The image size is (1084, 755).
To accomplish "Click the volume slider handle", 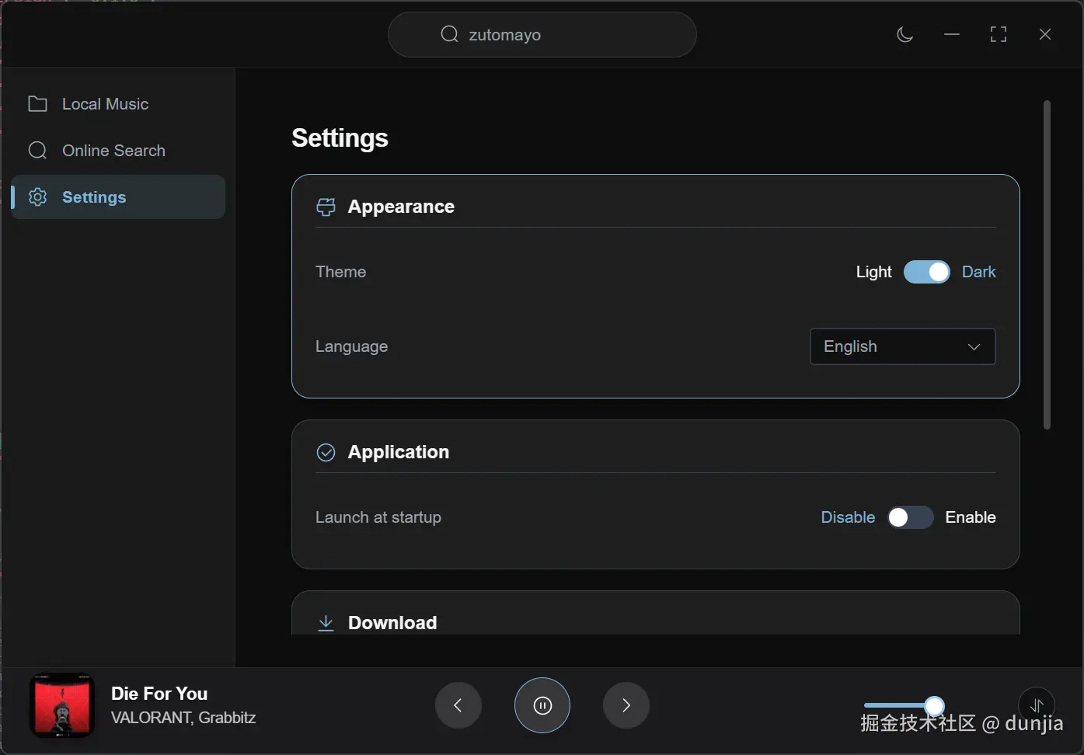I will point(935,705).
